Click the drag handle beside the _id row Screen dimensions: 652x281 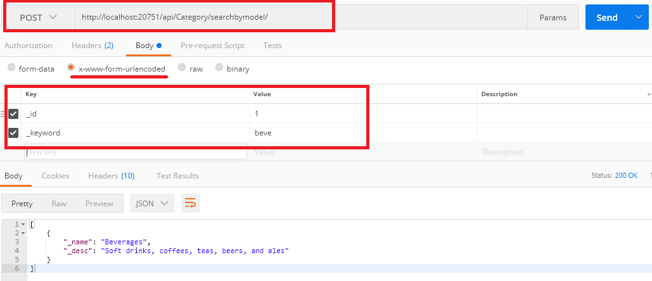pos(3,114)
